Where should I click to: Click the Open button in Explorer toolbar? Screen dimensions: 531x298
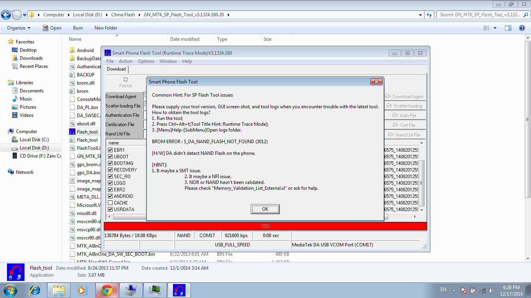coord(52,28)
